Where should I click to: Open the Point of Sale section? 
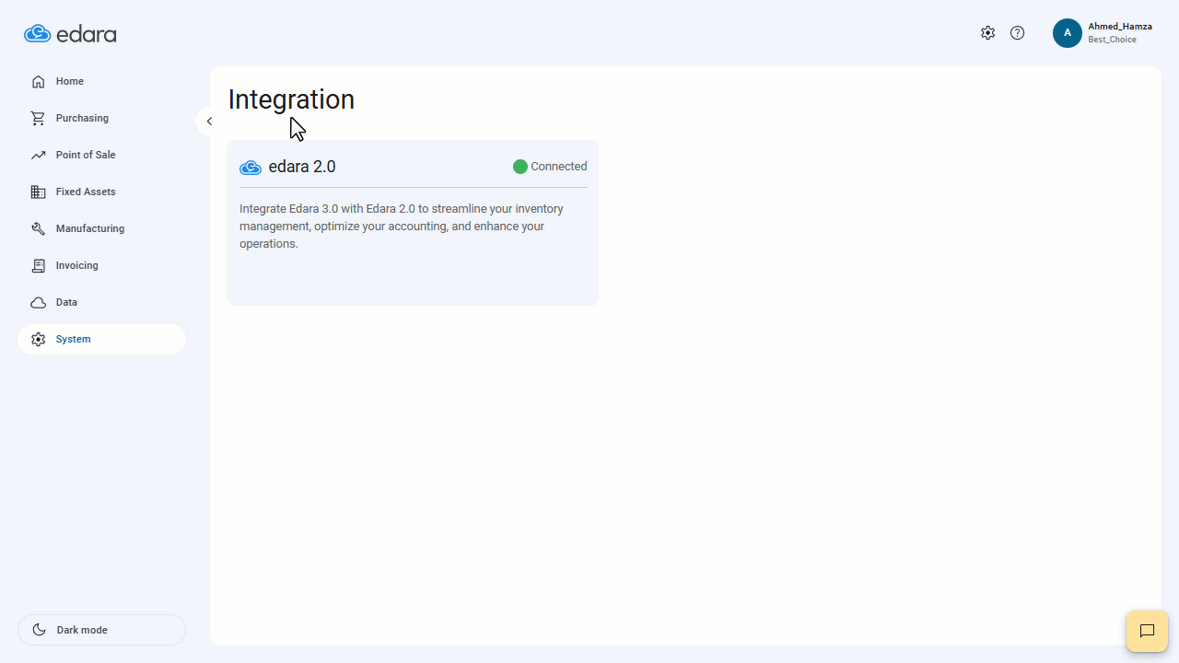tap(101, 155)
